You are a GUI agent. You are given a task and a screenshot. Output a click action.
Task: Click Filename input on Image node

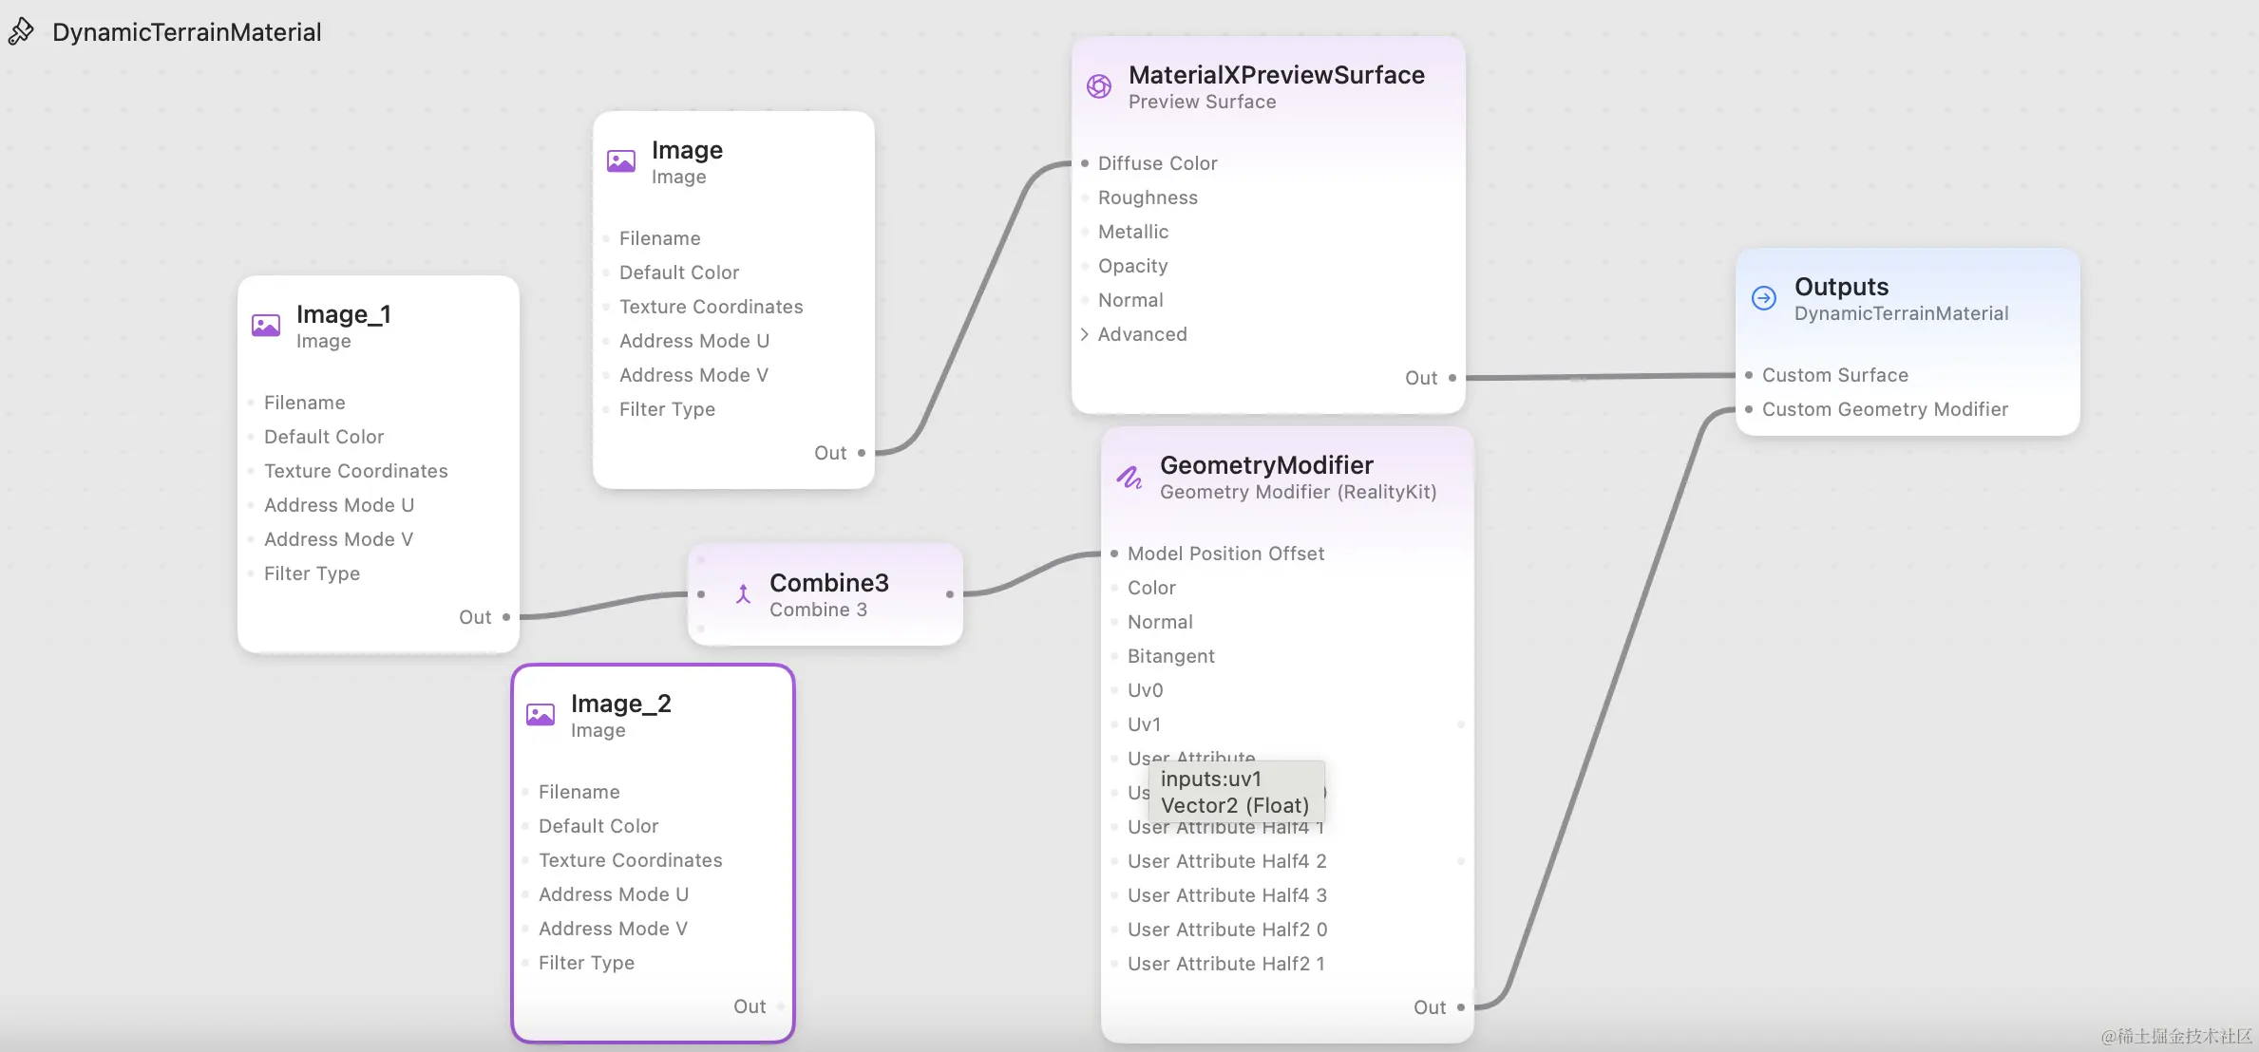pos(606,238)
